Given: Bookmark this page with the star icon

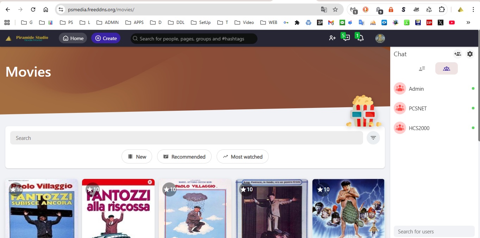Looking at the screenshot, I should point(335,9).
